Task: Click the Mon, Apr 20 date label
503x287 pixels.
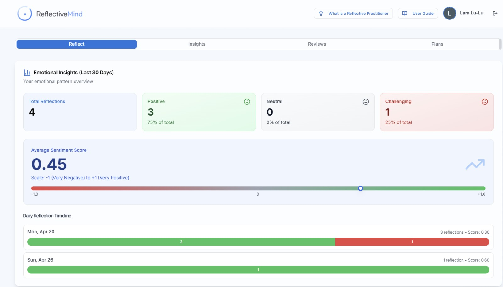Action: click(x=41, y=232)
